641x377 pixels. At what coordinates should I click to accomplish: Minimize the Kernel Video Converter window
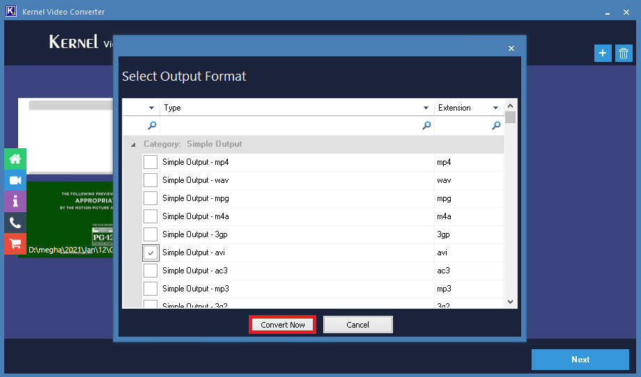[x=608, y=13]
